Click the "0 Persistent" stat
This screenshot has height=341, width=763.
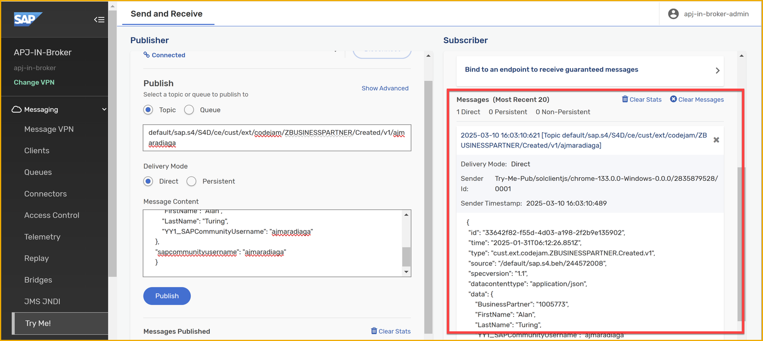point(508,112)
